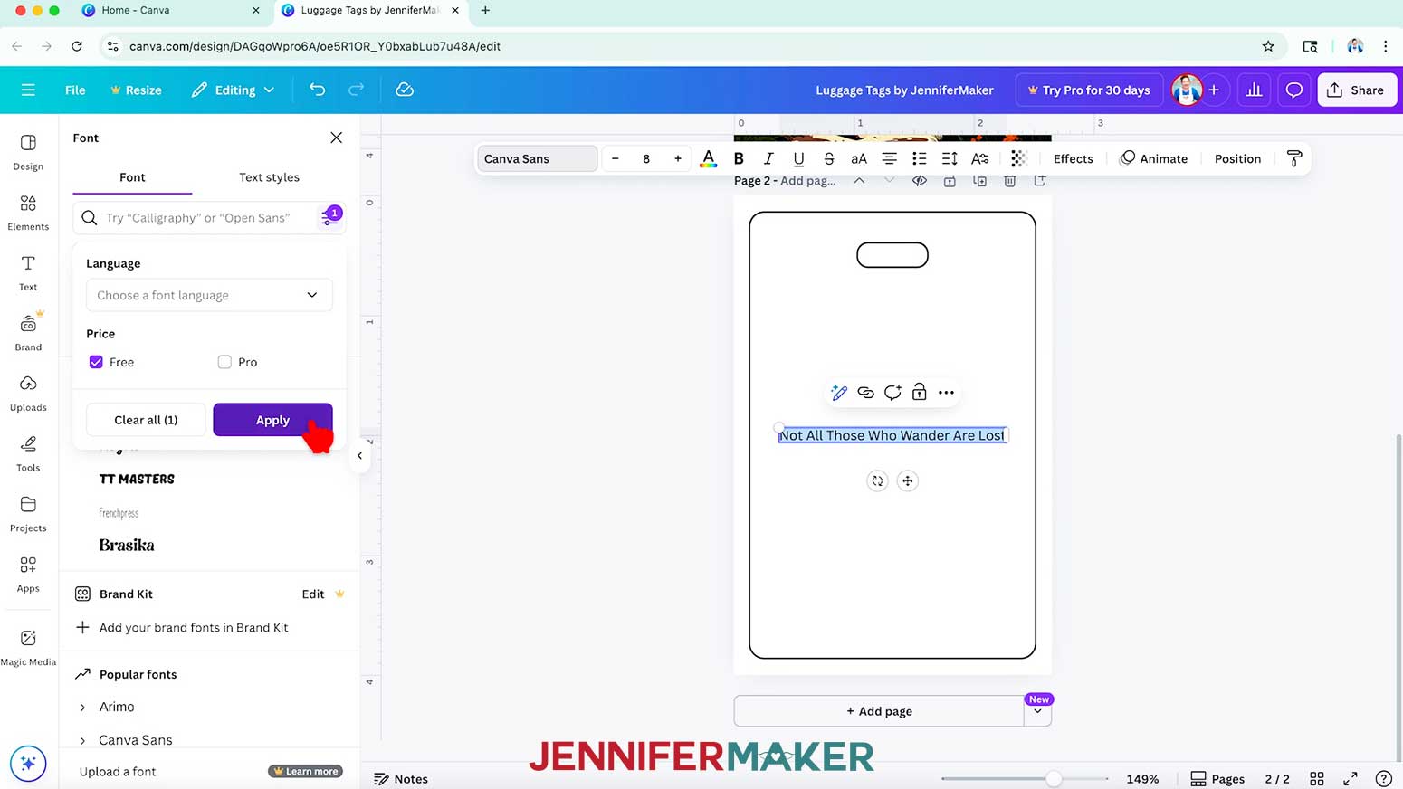This screenshot has height=789, width=1403.
Task: Open the Position panel
Action: click(1237, 158)
